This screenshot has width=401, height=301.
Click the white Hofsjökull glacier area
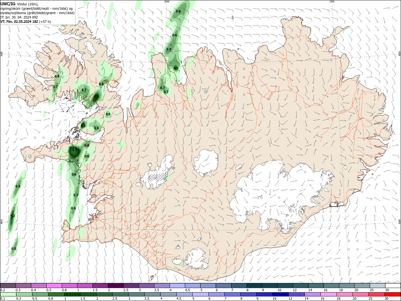(x=206, y=162)
